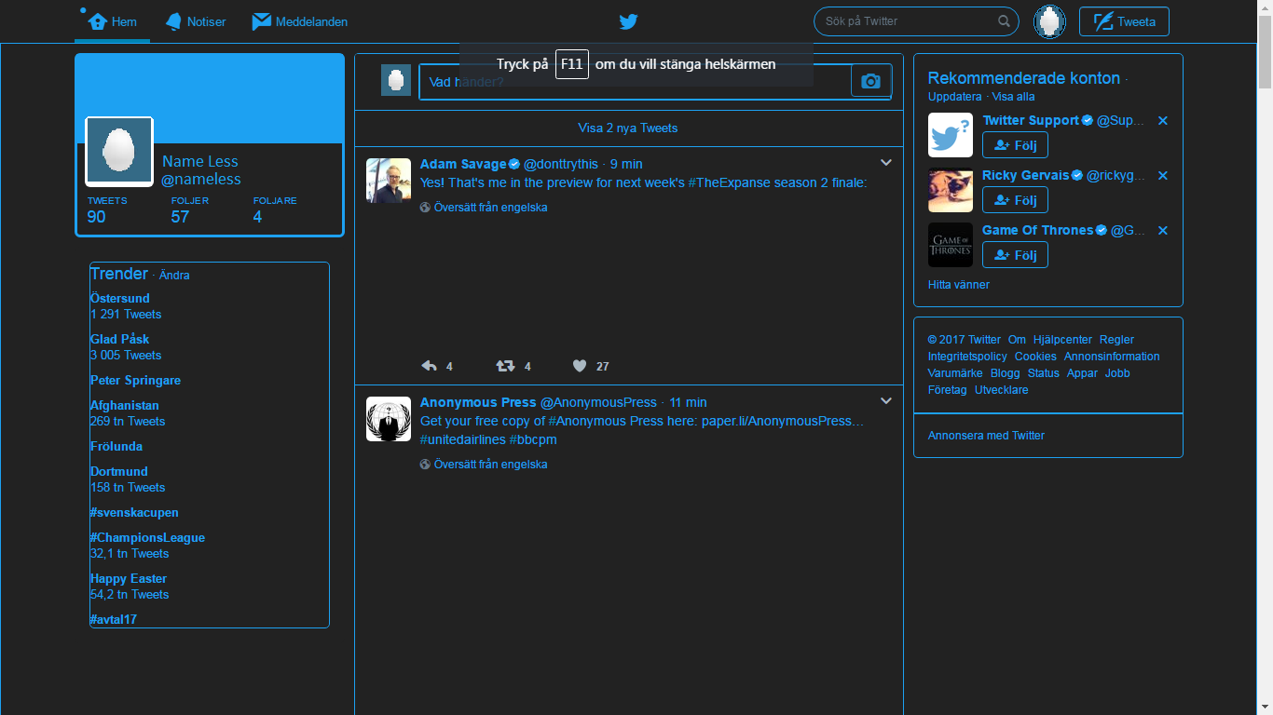This screenshot has height=715, width=1273.
Task: Dismiss Ricky Gervais recommendation with X
Action: pos(1162,176)
